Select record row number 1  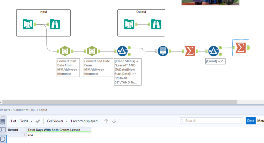17,135
